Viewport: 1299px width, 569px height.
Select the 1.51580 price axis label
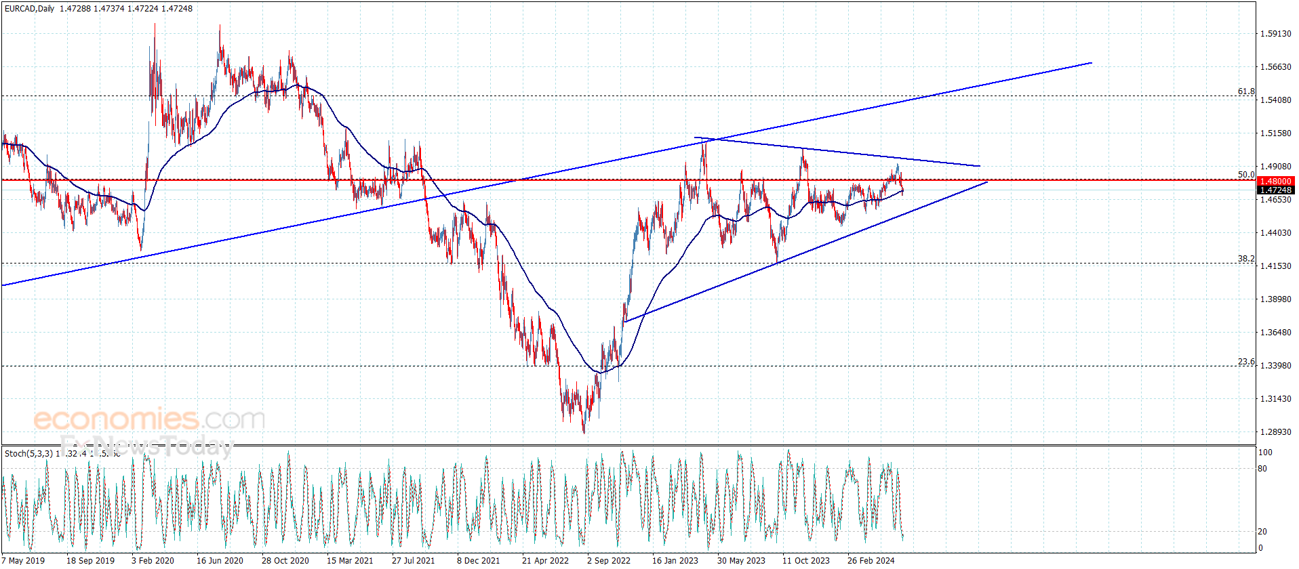(x=1275, y=133)
